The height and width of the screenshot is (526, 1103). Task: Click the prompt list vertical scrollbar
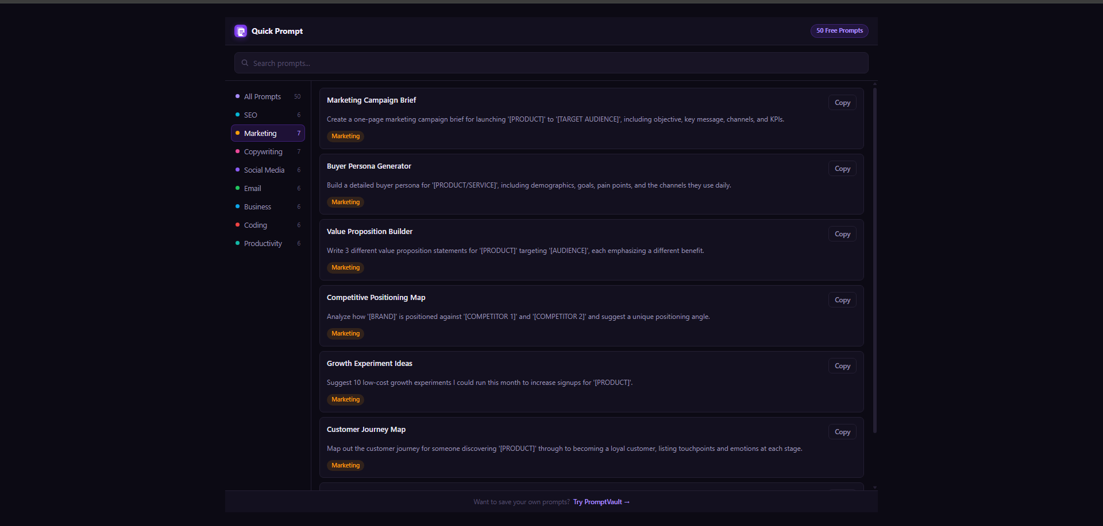[875, 260]
